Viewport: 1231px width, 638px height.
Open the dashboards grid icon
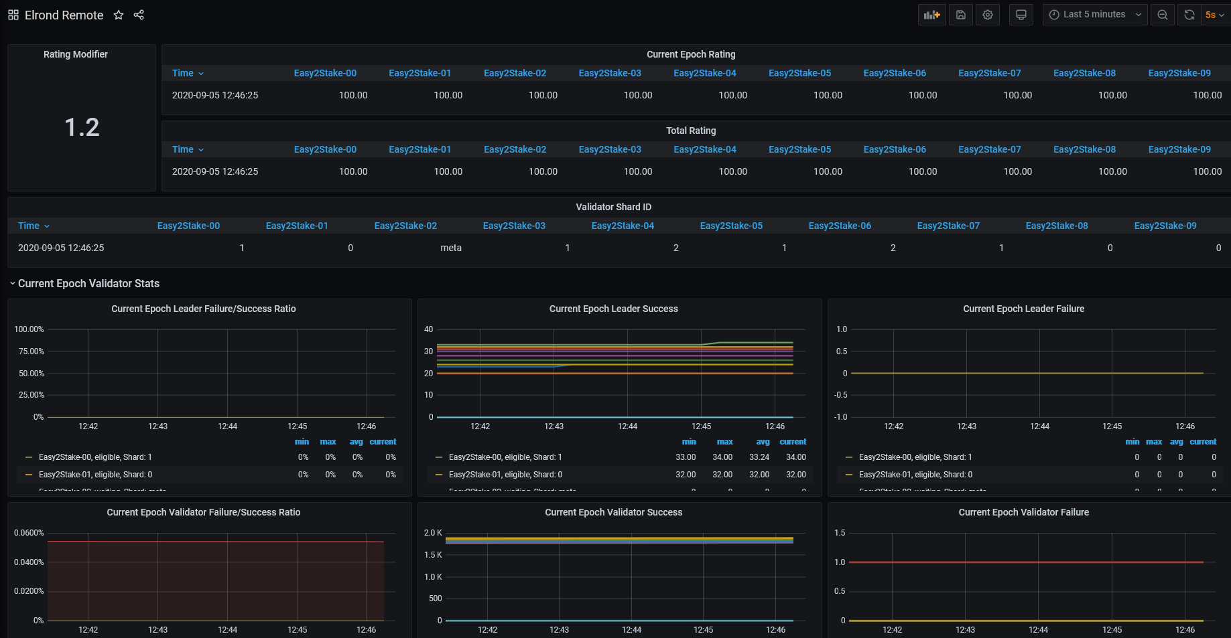pyautogui.click(x=13, y=15)
